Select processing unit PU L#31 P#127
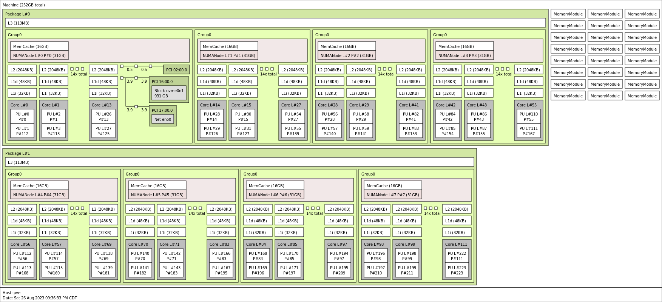This screenshot has width=662, height=302. pos(243,131)
